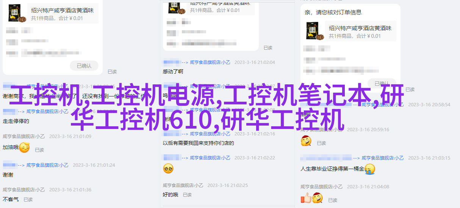Select the 感动了啊 message
Screen dimensions: 460x208
click(x=173, y=71)
